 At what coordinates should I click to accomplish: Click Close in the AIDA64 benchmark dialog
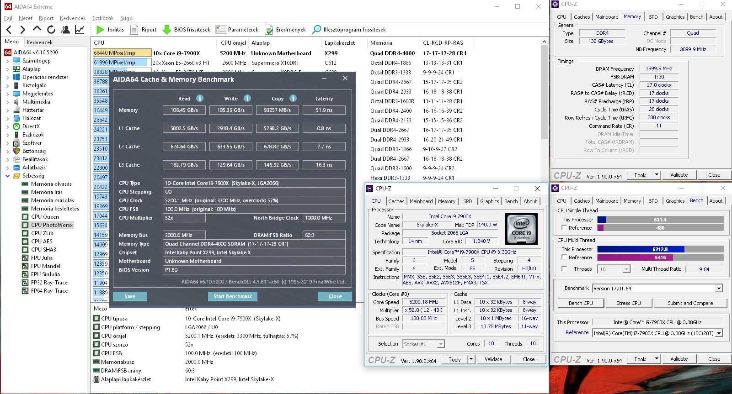click(335, 296)
